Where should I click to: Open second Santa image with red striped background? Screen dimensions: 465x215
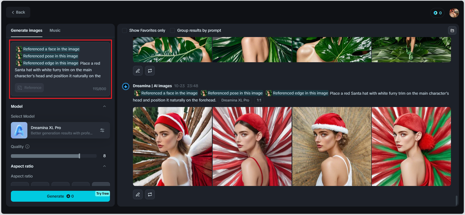tap(252, 146)
